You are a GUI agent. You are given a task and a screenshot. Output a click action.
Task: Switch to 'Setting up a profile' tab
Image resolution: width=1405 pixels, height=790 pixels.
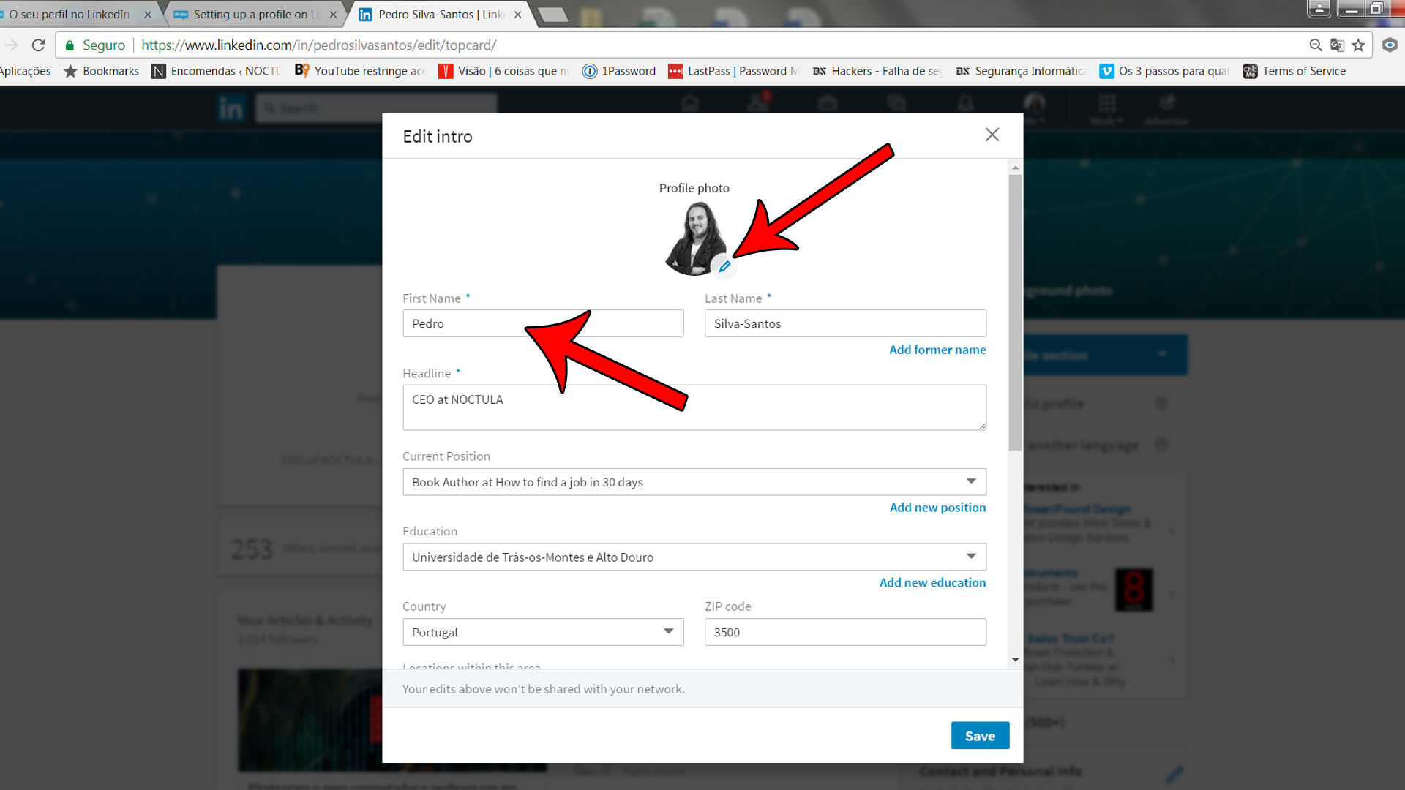click(x=255, y=14)
